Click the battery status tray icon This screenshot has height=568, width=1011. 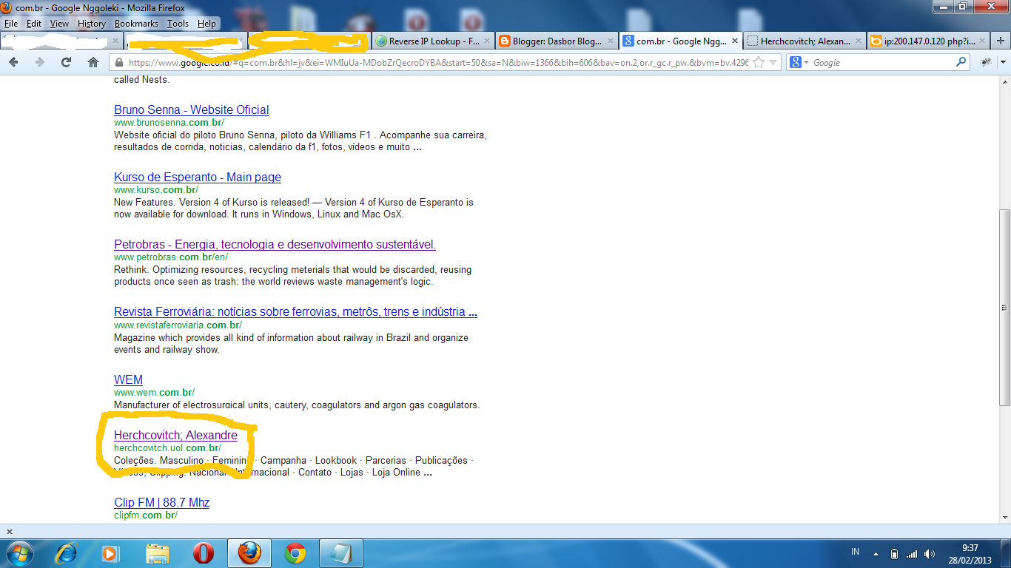coord(894,553)
